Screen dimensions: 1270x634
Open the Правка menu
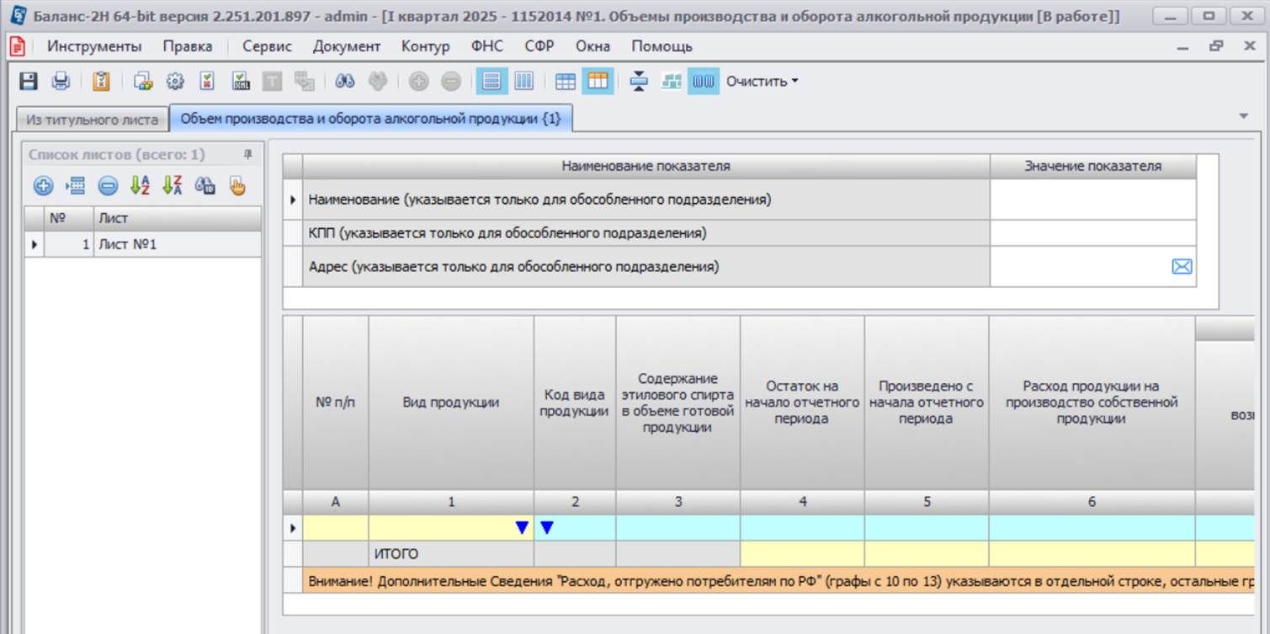[x=188, y=46]
